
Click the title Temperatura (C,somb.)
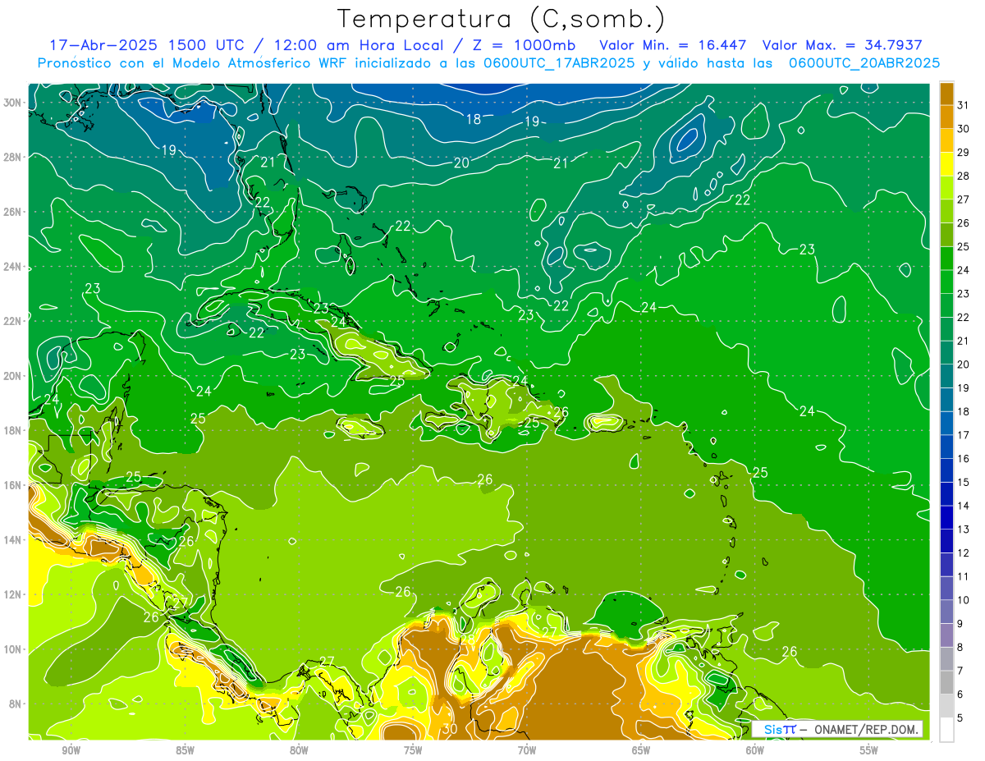point(502,19)
